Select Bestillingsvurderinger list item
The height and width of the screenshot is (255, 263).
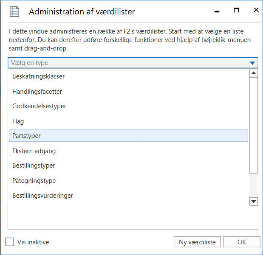click(42, 196)
